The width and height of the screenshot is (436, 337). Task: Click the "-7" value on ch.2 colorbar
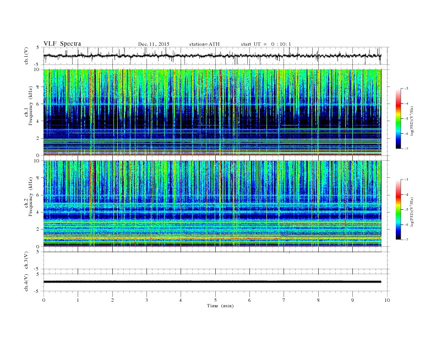click(405, 240)
